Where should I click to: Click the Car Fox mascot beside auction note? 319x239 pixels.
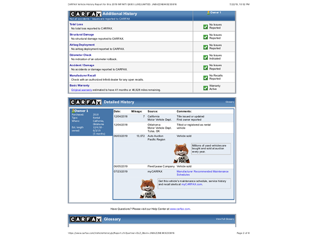(x=181, y=153)
